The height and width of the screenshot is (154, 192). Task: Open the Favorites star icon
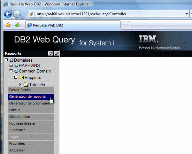(x=8, y=25)
